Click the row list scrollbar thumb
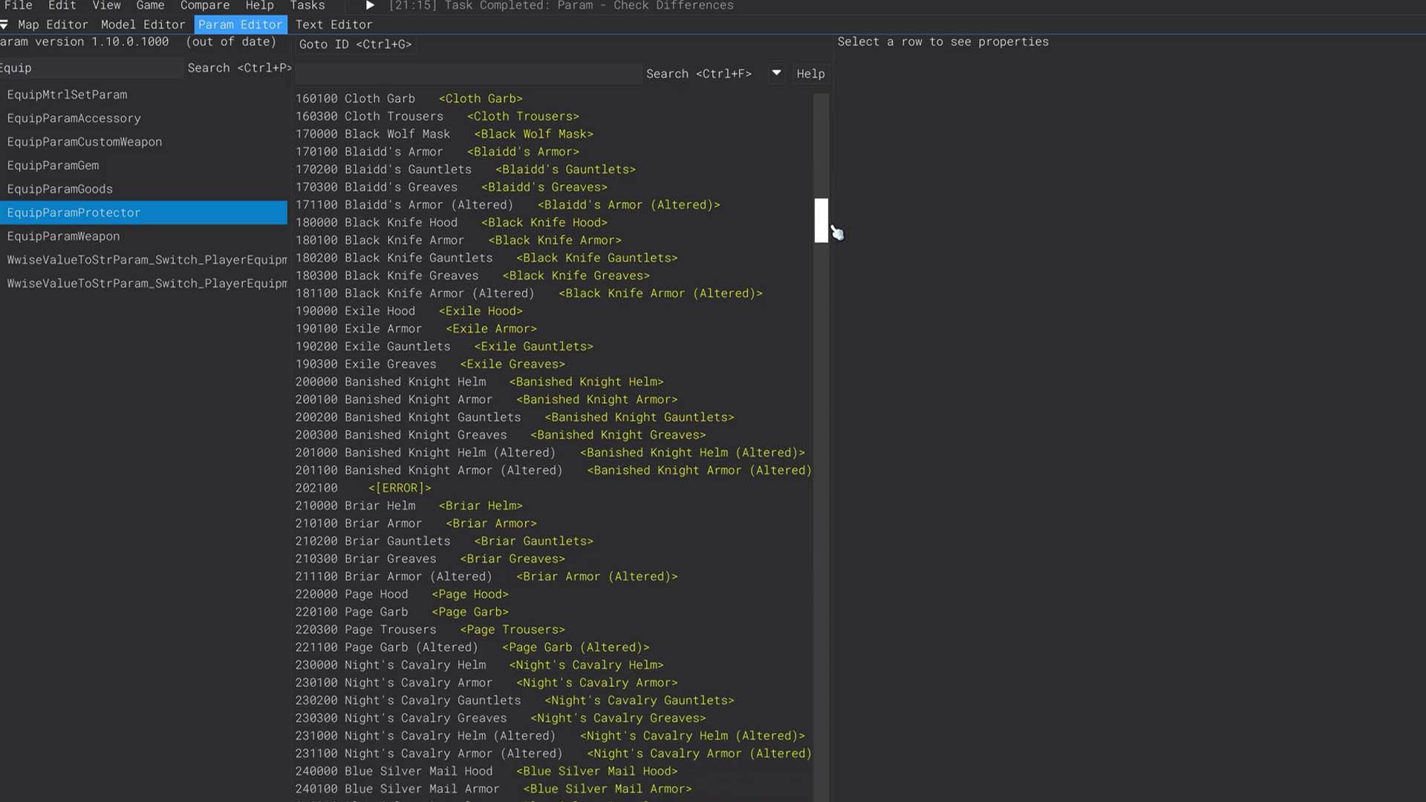Screen dimensions: 1426x802 tap(821, 220)
